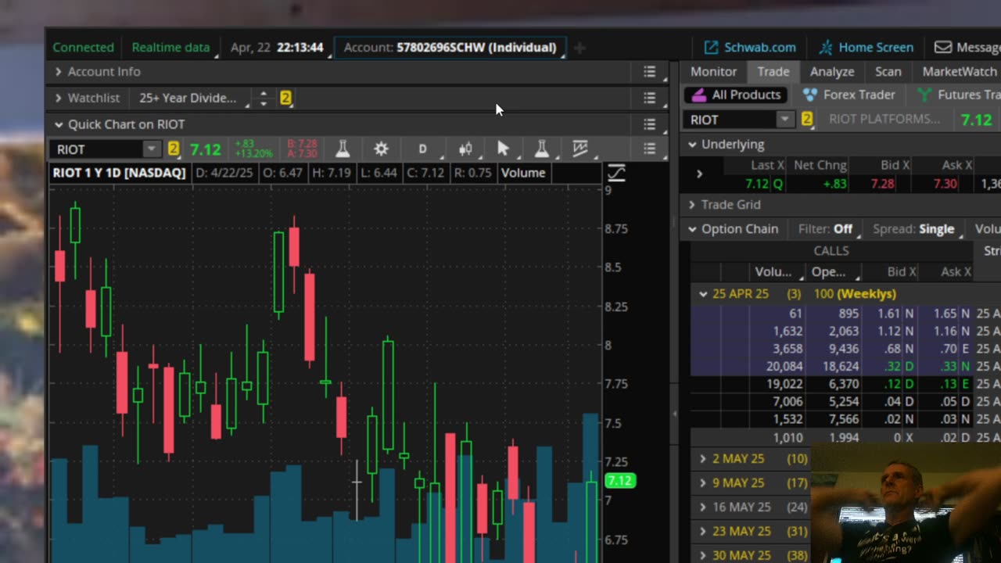
Task: Open the flask icon right of the pointer tool
Action: coord(541,149)
